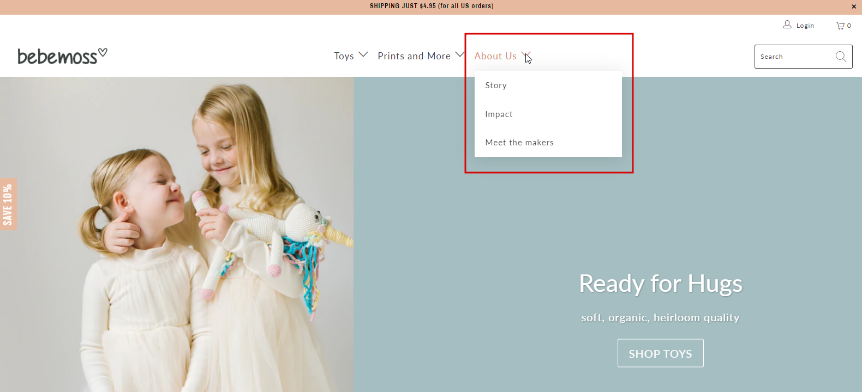Screen dimensions: 862x392
Task: Click the Ready for Hugs headline
Action: (661, 284)
